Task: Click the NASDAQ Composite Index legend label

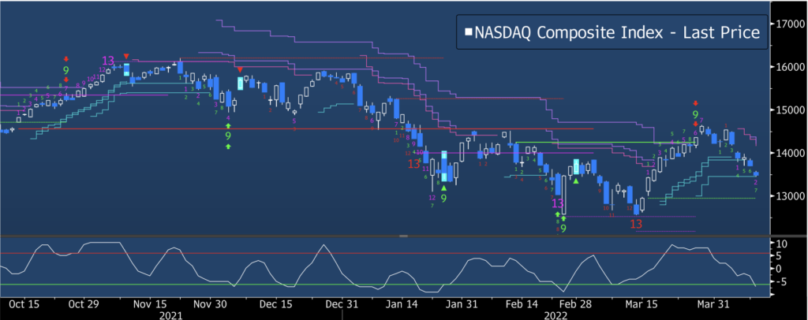Action: (617, 32)
